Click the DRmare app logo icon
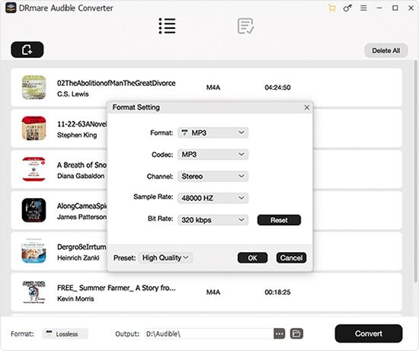Screen dimensions: 419x351 pyautogui.click(x=11, y=8)
